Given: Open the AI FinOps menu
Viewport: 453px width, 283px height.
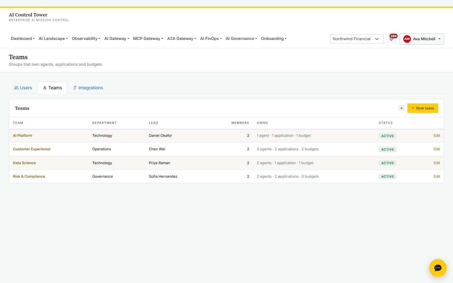Looking at the screenshot, I should [211, 39].
